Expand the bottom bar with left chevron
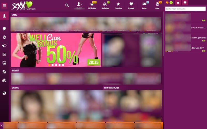The height and width of the screenshot is (129, 207). (2, 126)
